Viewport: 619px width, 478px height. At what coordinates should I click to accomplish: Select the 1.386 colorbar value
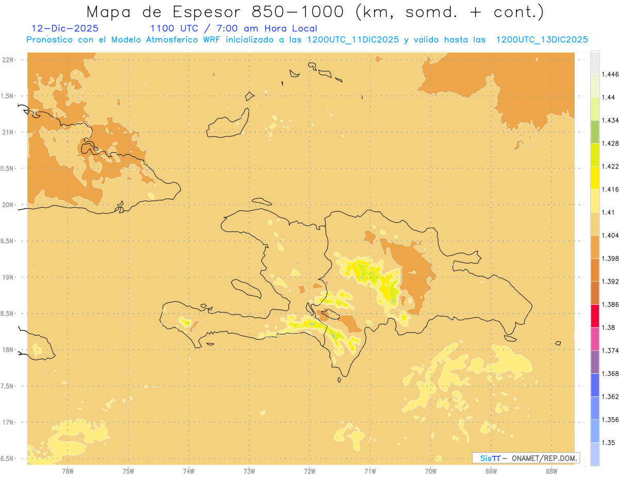(610, 304)
